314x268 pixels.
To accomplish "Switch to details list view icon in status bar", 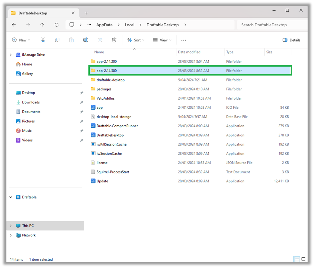I will [297, 259].
